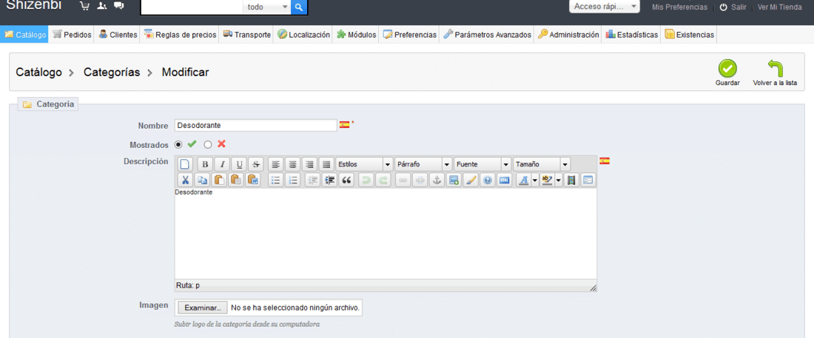Open the Parámetros Avanzados tab
The width and height of the screenshot is (814, 338).
pyautogui.click(x=488, y=35)
